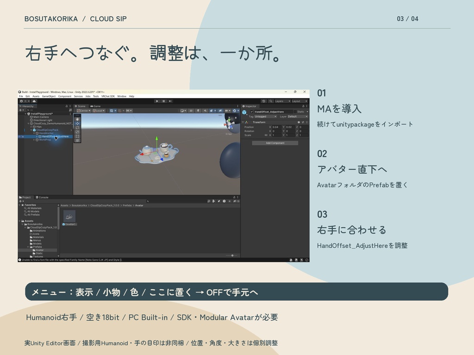474x355 pixels.
Task: Click the global search magnifier icon
Action: click(x=271, y=101)
